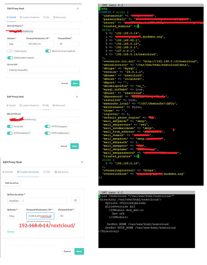
Task: Toggle Websockets Support switch
Action: pos(10,58)
